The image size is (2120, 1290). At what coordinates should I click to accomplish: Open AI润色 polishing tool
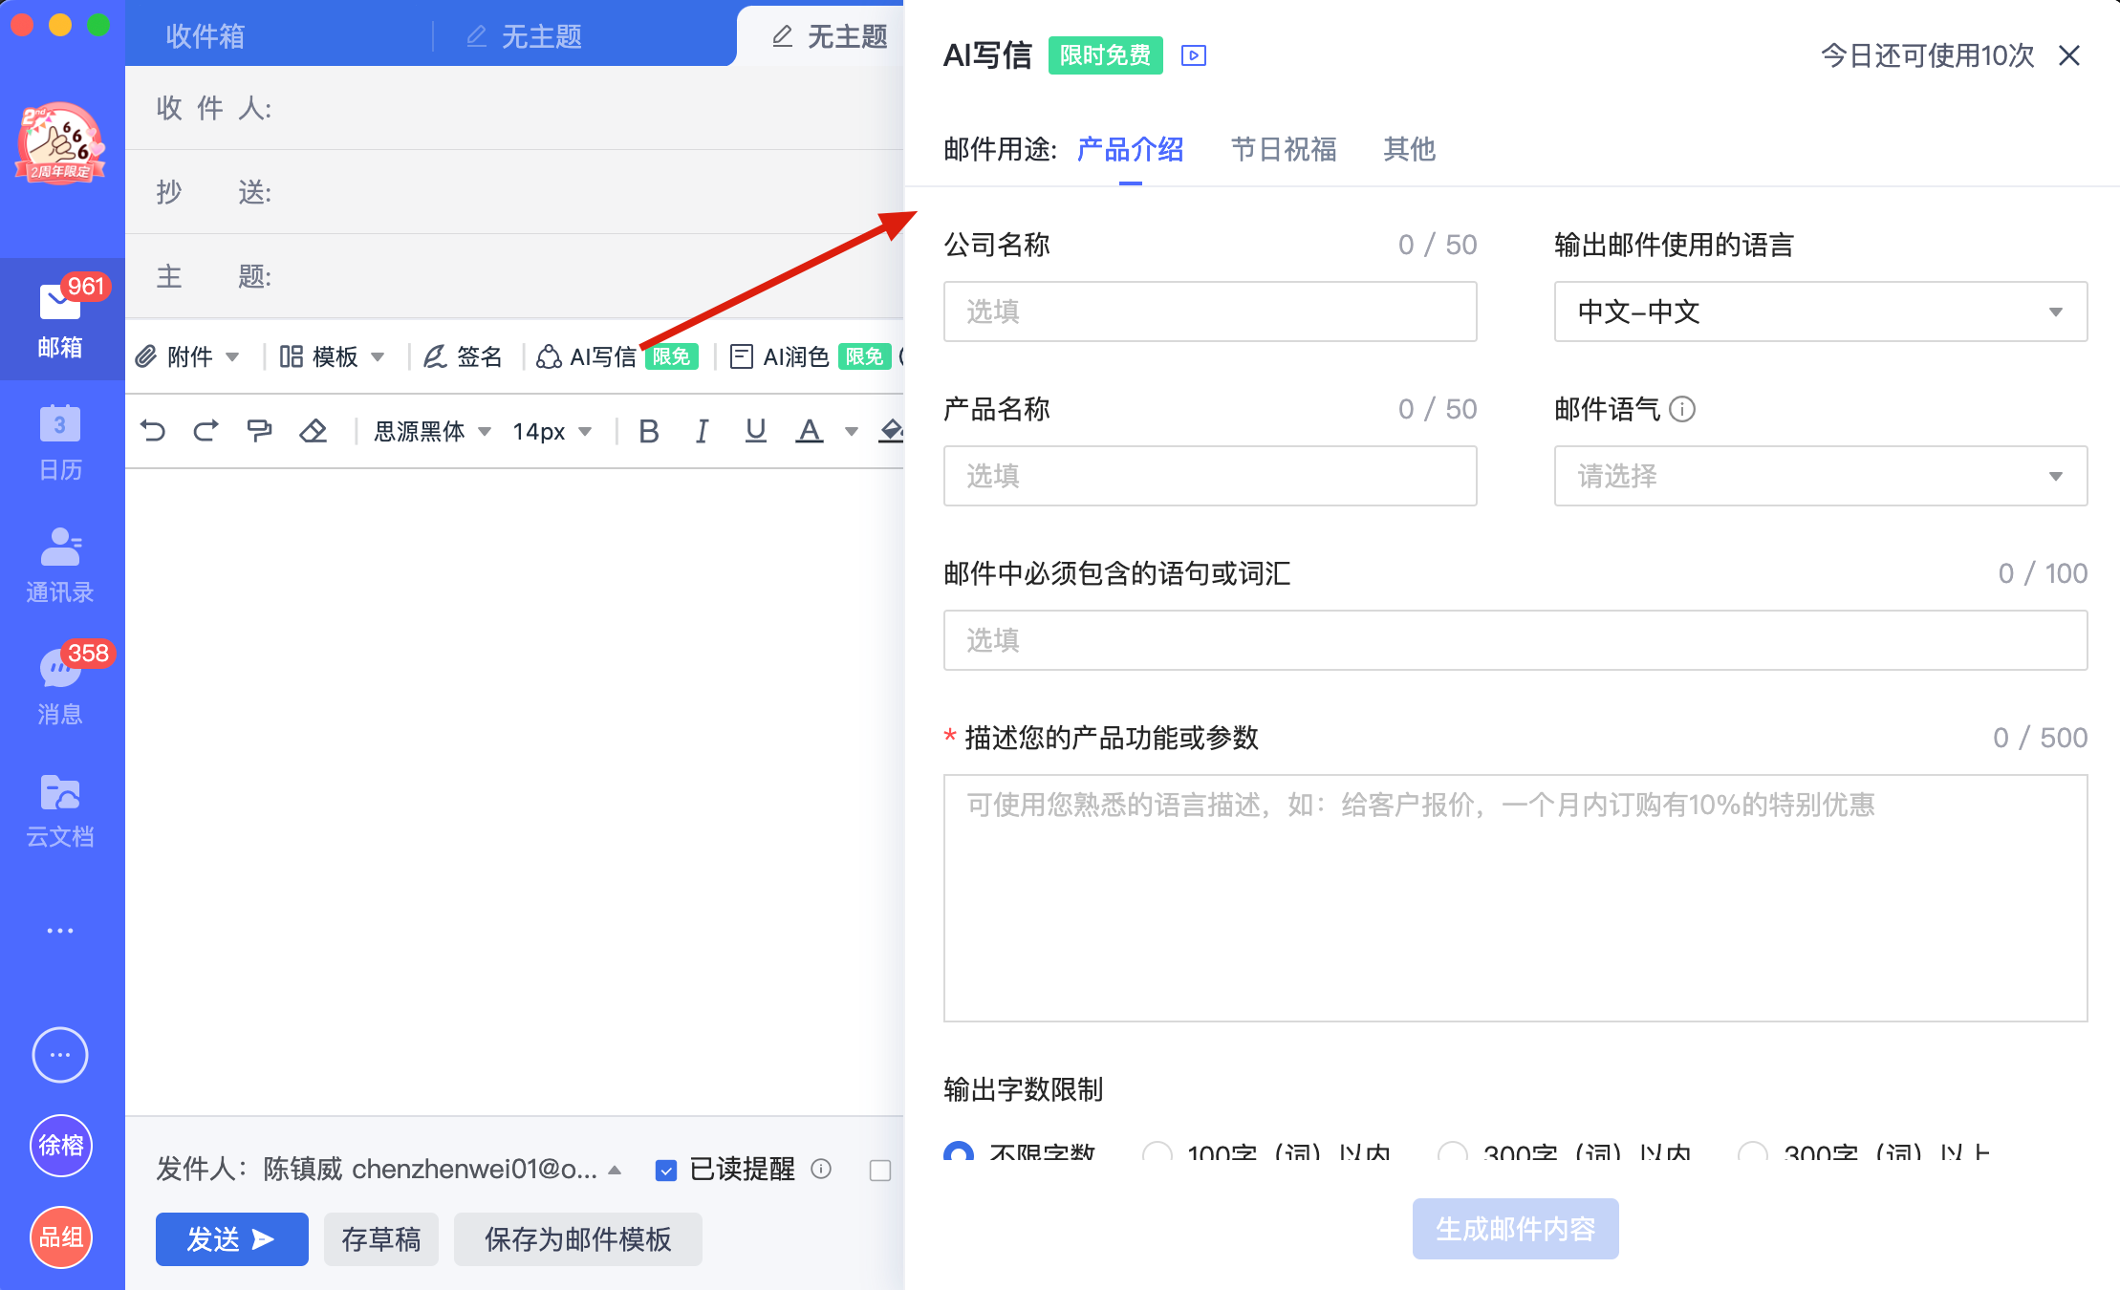click(x=791, y=356)
